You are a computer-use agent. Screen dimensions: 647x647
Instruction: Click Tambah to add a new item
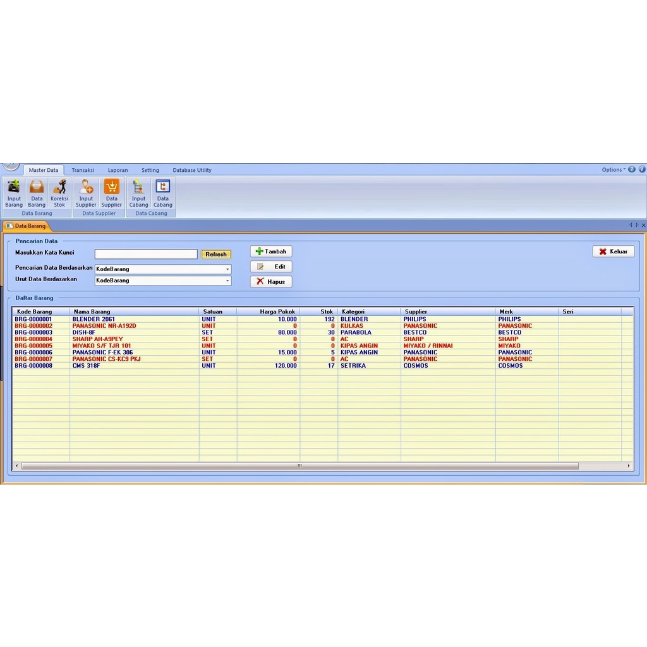pyautogui.click(x=270, y=251)
